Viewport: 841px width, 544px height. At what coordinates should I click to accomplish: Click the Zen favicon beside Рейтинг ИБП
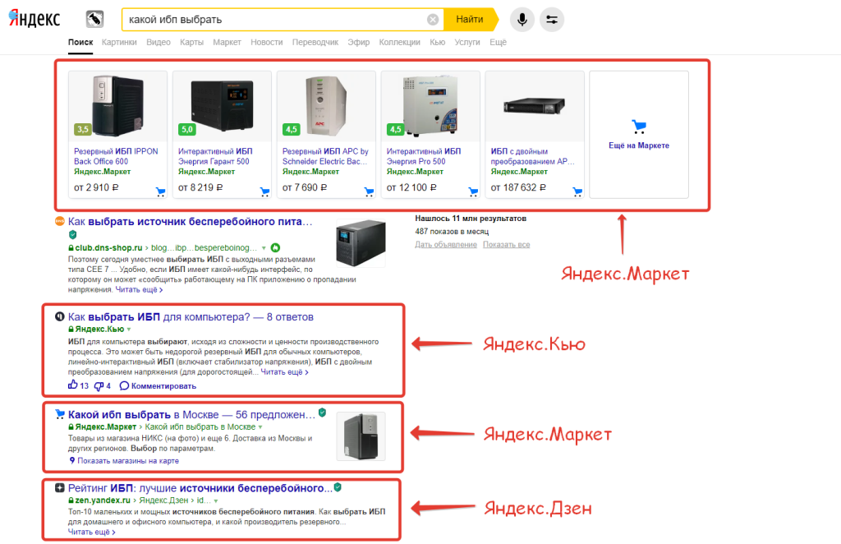(59, 487)
